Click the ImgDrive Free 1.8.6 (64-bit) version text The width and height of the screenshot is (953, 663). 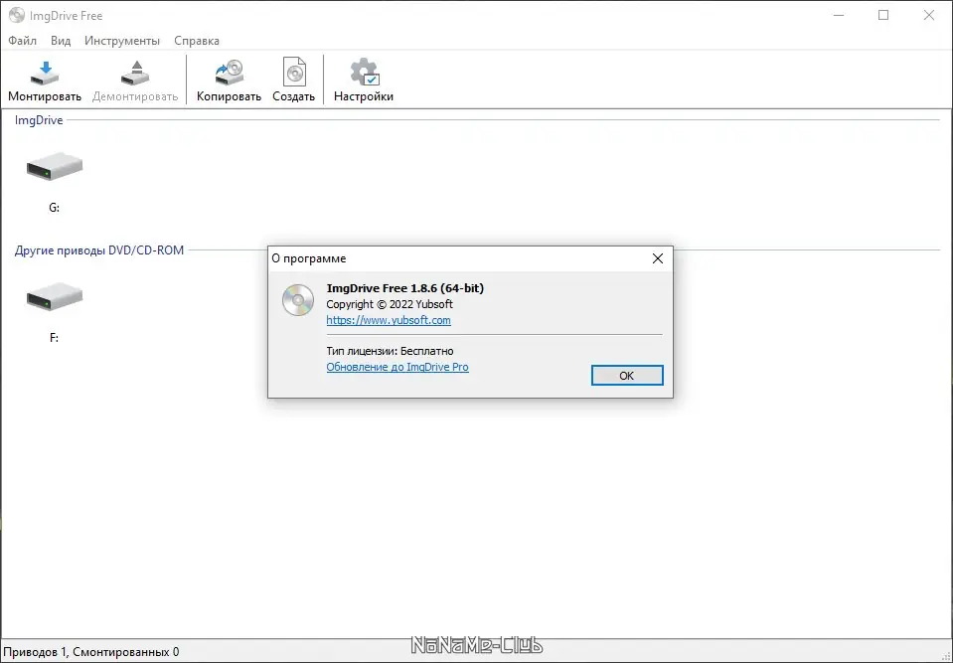point(405,288)
